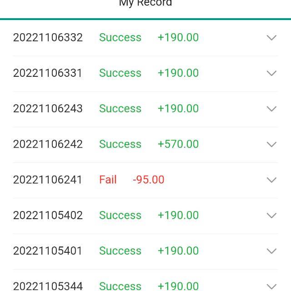Open record number 20221106332
291x291 pixels.
(x=48, y=37)
